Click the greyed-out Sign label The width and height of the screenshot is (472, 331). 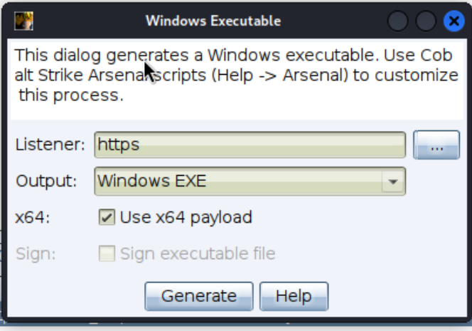35,253
